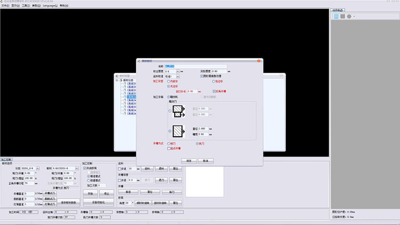400x225 pixels.
Task: Click the gear icon in right panel toolbar
Action: click(x=349, y=16)
